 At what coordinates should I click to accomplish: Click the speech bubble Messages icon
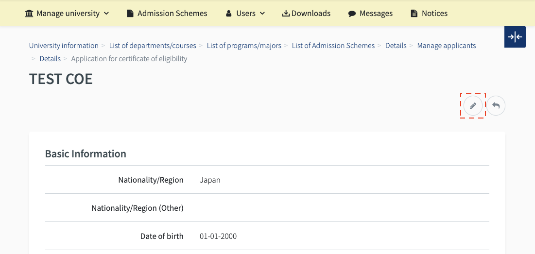pos(352,14)
